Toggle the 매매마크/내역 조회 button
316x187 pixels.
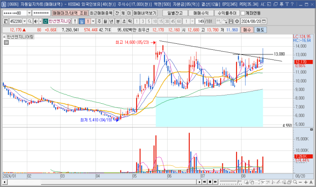click(x=70, y=13)
